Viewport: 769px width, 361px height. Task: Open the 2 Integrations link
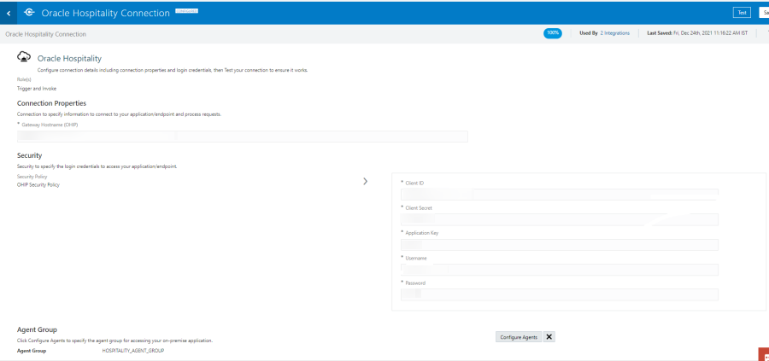pyautogui.click(x=615, y=33)
